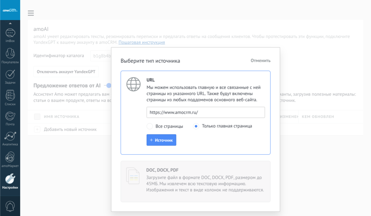371x216 pixels.
Task: Click the blue + Источник button
Action: click(x=161, y=140)
